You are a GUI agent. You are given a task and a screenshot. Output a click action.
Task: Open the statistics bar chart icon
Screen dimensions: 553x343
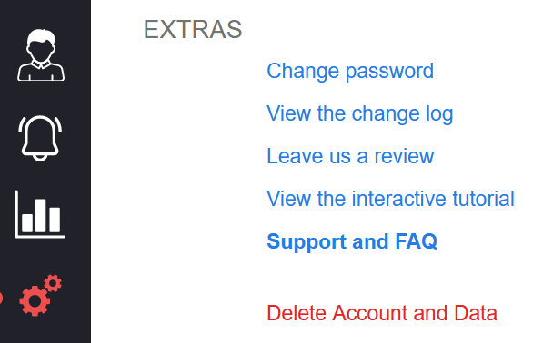[40, 214]
